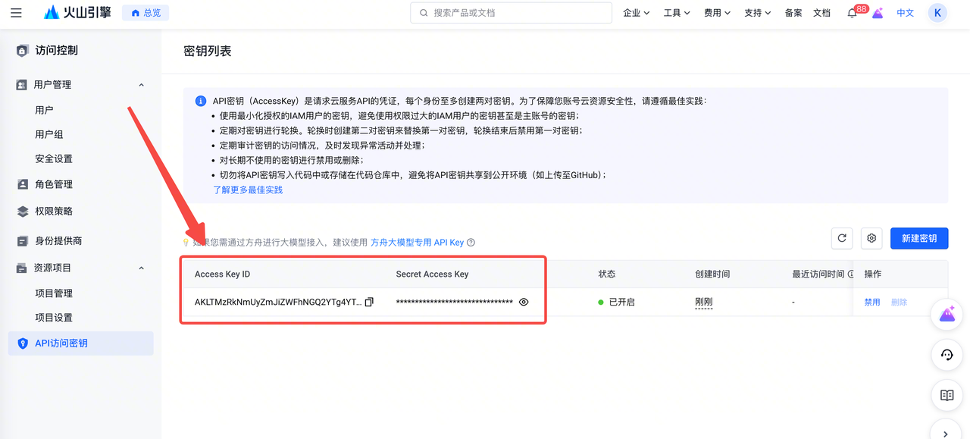Viewport: 970px width, 439px height.
Task: Open the 文档 menu item
Action: coord(821,13)
